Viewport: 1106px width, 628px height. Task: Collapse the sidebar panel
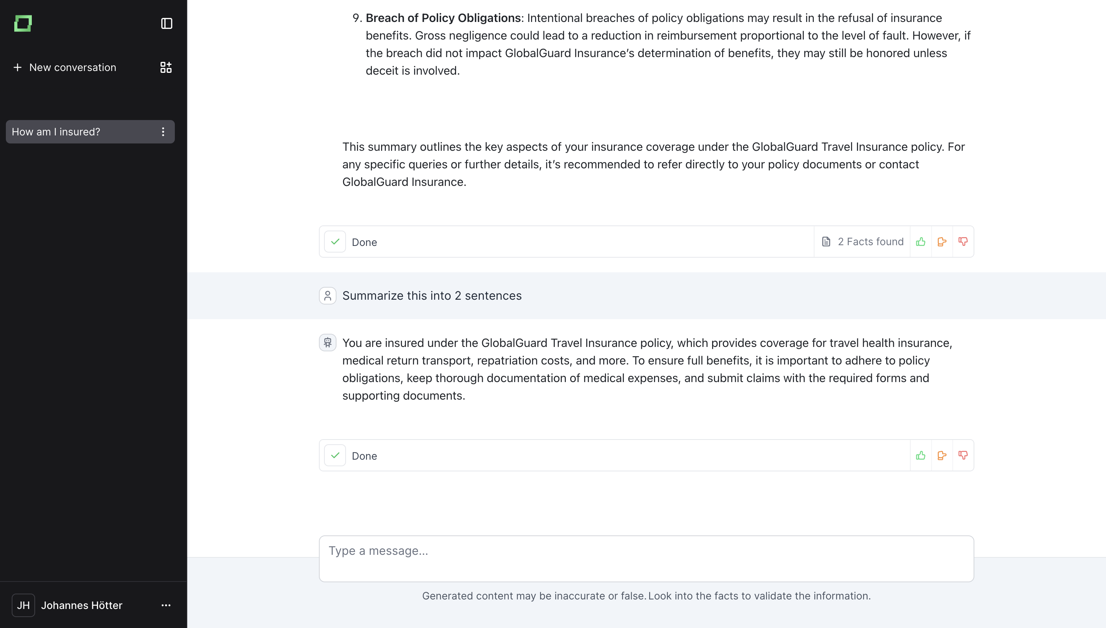[x=166, y=23]
